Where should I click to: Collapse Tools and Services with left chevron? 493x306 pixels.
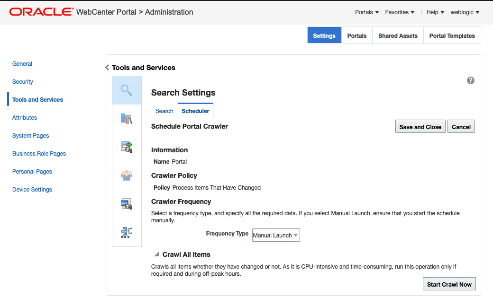pos(107,68)
